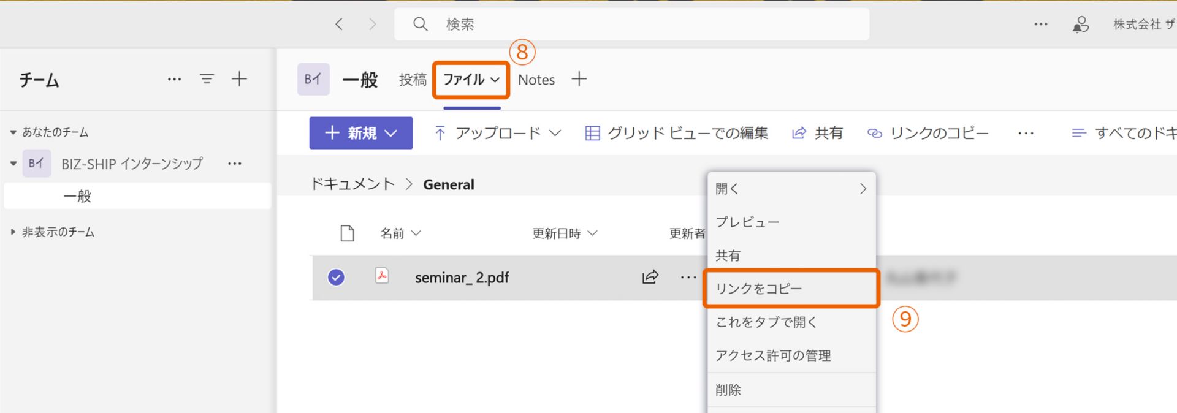Open more options for BIZ-SHIP インターンシップ team
1177x413 pixels.
click(234, 164)
